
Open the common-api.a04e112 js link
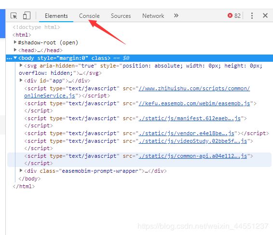[x=193, y=156]
